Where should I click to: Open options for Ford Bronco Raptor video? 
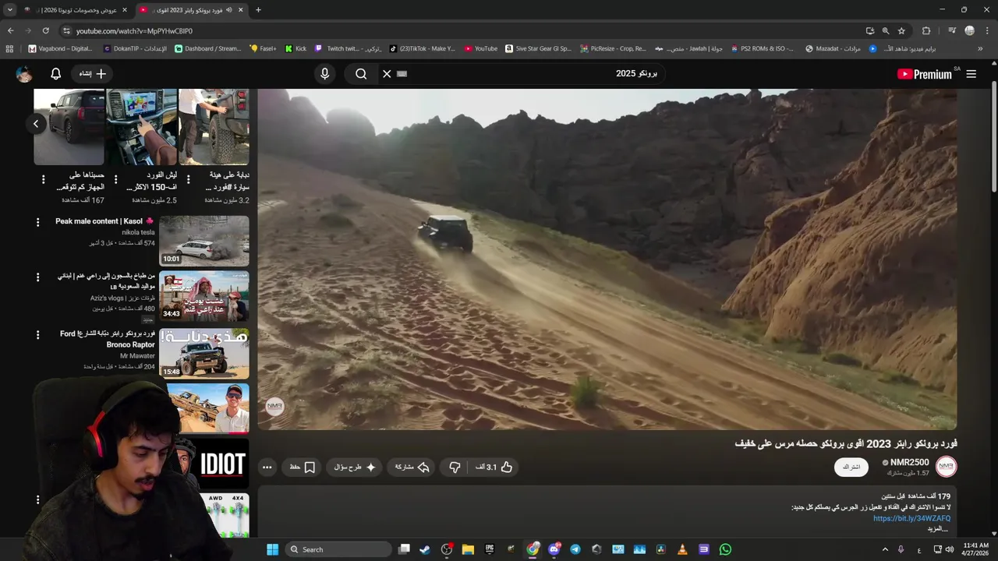(37, 335)
